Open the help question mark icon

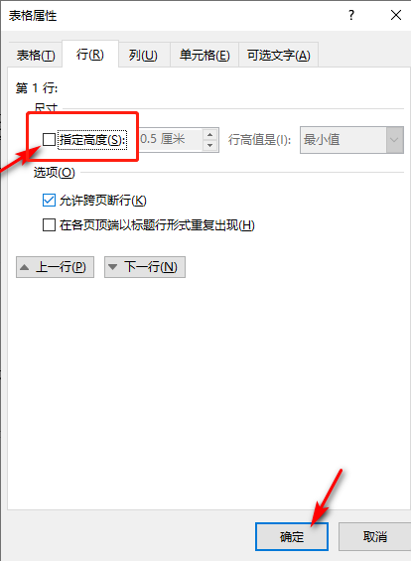tap(351, 15)
